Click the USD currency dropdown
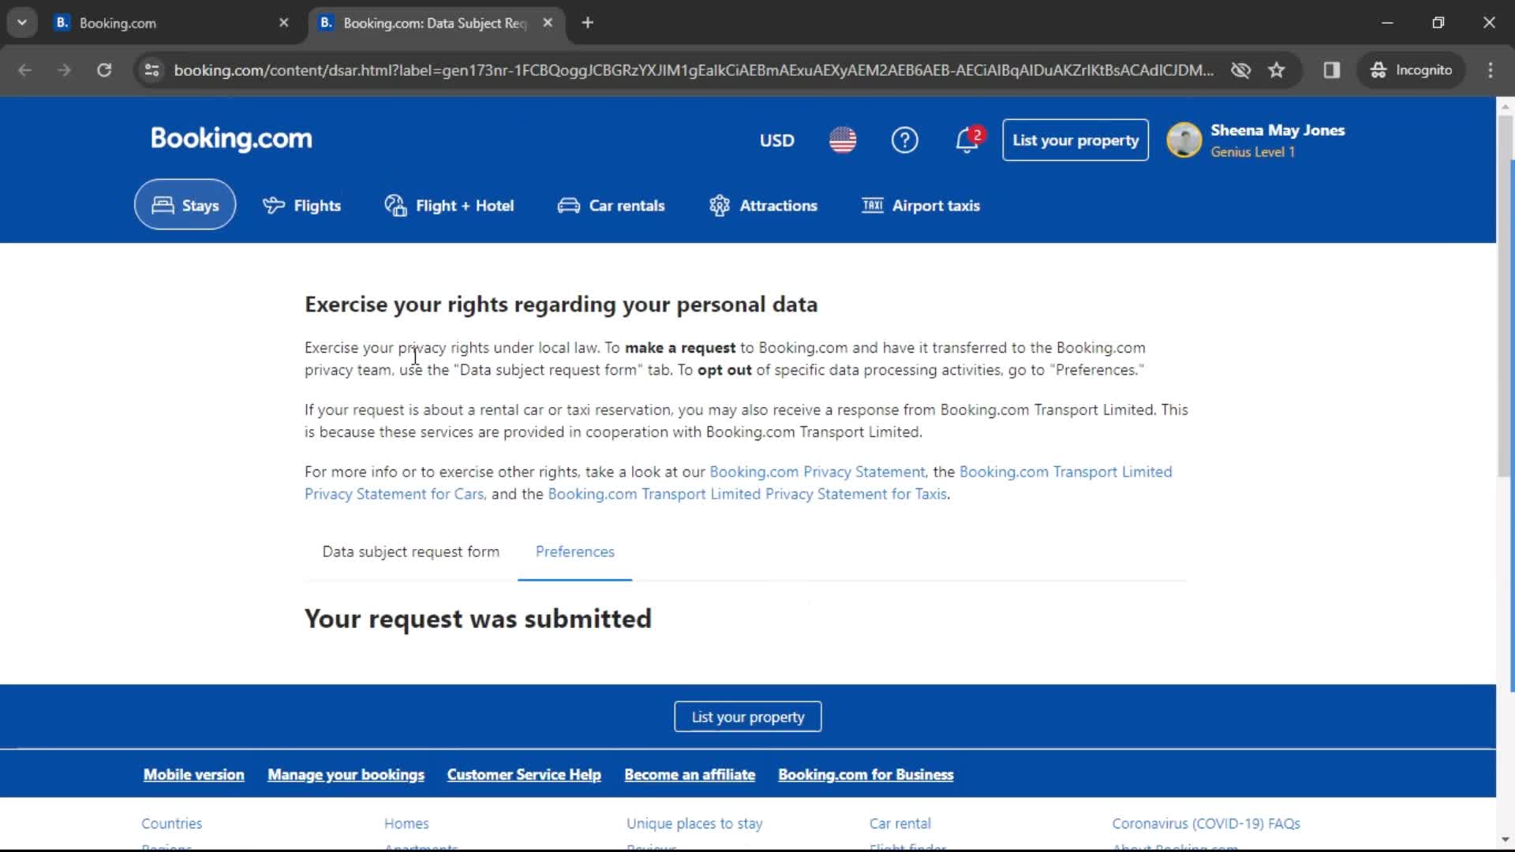Viewport: 1515px width, 852px height. pos(776,140)
